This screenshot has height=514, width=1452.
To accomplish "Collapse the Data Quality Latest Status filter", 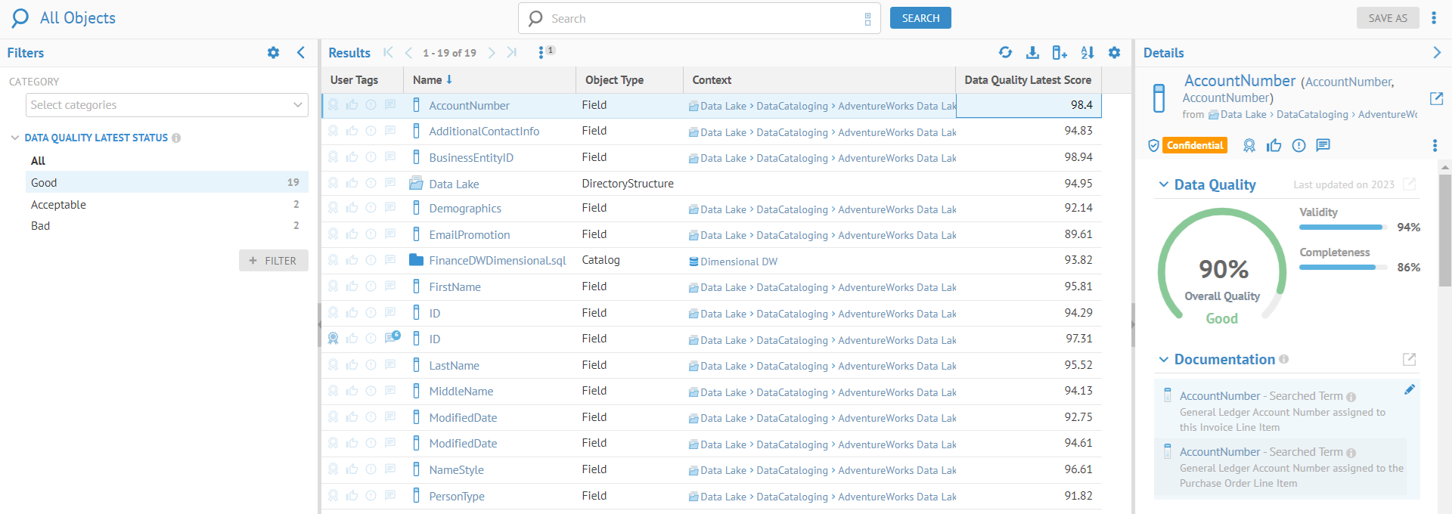I will [14, 138].
